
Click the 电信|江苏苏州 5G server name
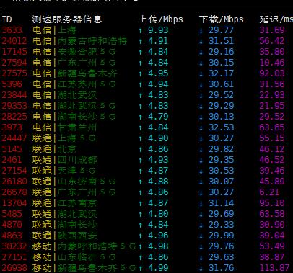[x=74, y=84]
